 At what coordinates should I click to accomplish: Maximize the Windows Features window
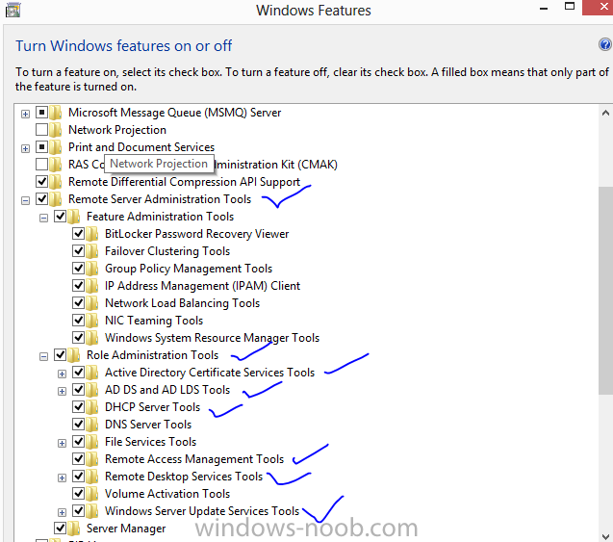point(570,6)
